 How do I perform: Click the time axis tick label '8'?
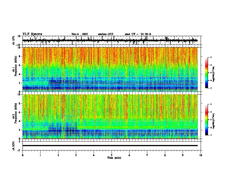(165, 155)
